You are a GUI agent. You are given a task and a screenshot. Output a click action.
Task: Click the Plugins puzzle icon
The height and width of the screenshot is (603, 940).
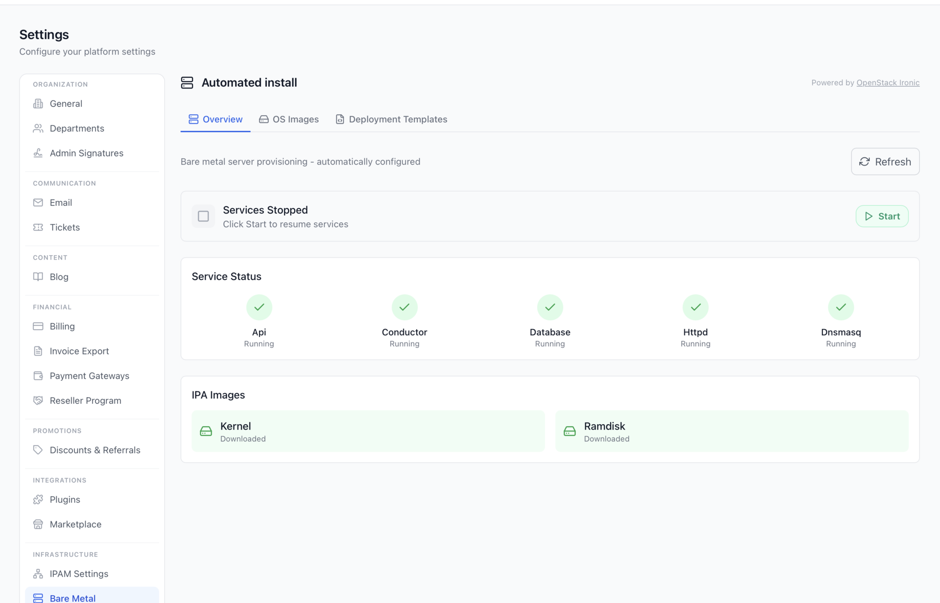point(38,499)
